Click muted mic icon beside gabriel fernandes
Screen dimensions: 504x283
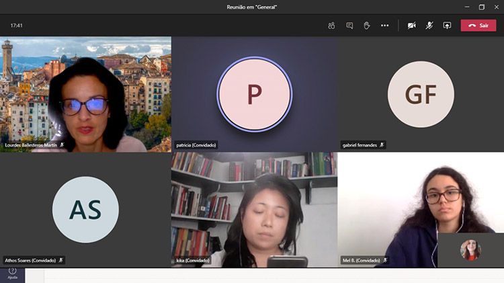pyautogui.click(x=382, y=145)
